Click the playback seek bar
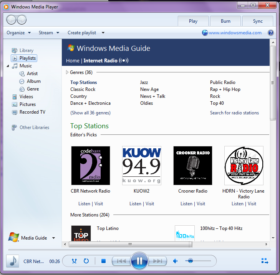Screen dimensions: 280x275 point(139,250)
